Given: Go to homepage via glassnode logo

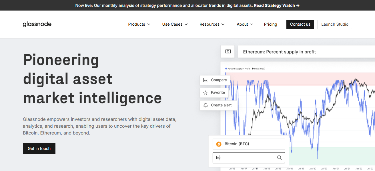Looking at the screenshot, I should click(x=37, y=24).
